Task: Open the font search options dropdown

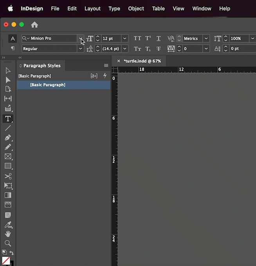Action: [26, 38]
